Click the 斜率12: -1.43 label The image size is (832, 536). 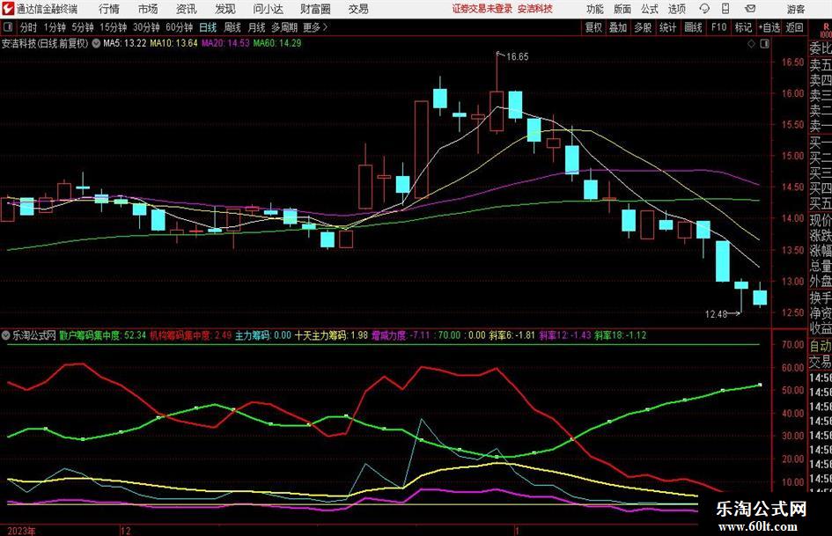pyautogui.click(x=565, y=335)
